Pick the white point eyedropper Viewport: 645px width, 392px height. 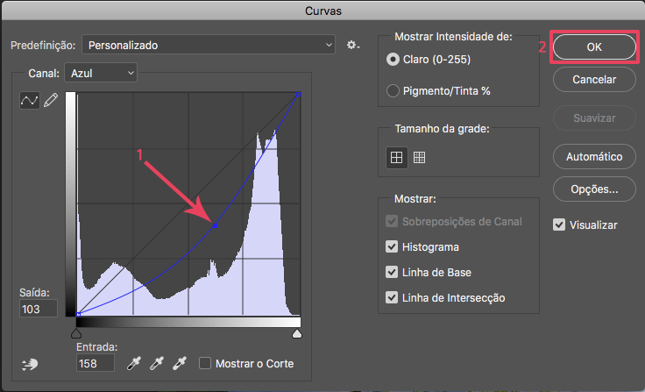180,364
